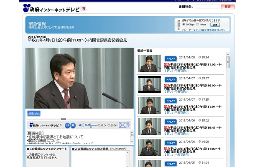The image size is (255, 167).
Task: Click opinion textbox scroll up arrow
Action: coord(127,152)
